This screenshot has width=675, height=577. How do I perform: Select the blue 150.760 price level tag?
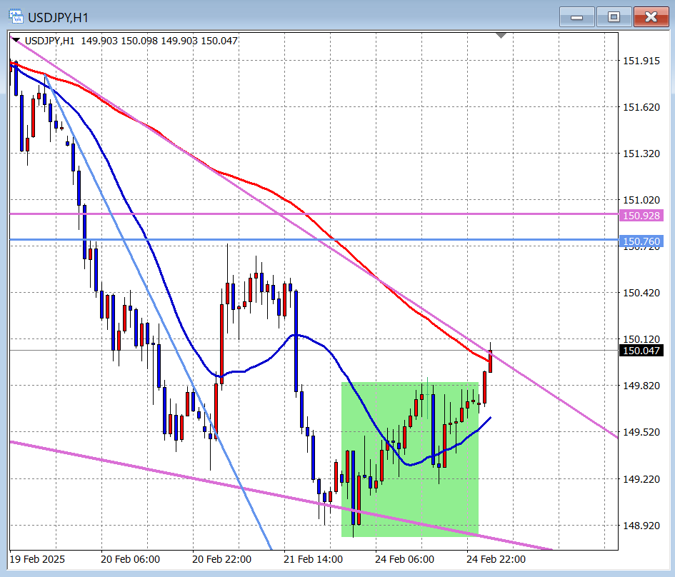641,241
